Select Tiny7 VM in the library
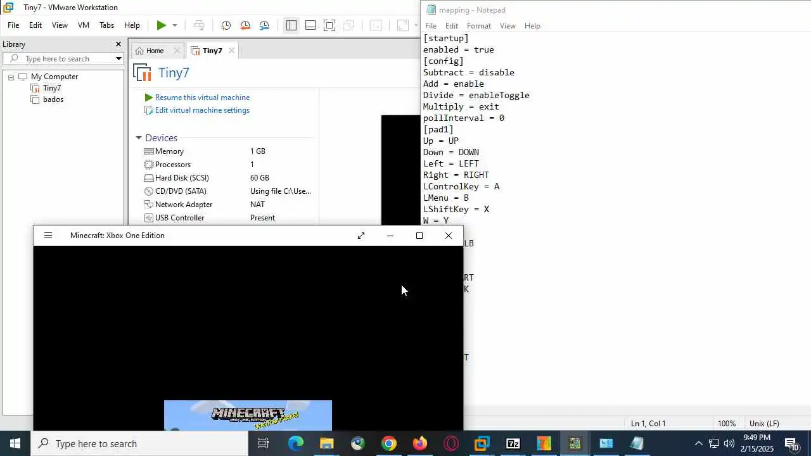Viewport: 811px width, 456px height. [52, 88]
